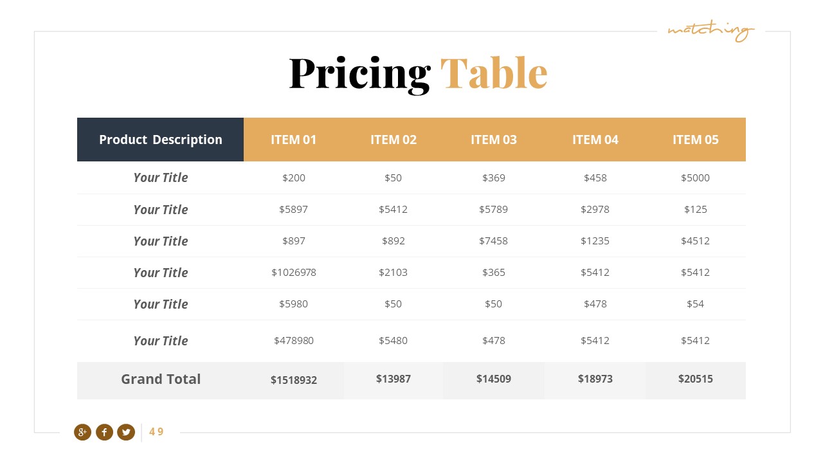Image resolution: width=823 pixels, height=463 pixels.
Task: Click the Google Plus social icon
Action: [x=82, y=432]
